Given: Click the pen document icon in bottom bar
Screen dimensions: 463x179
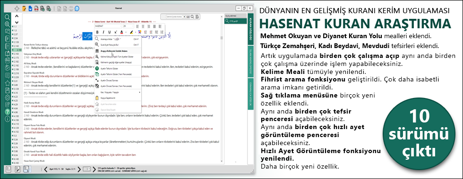Looking at the screenshot, I should (x=17, y=170).
